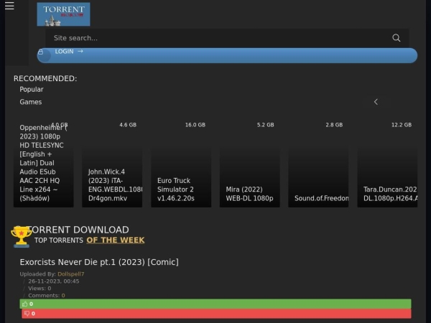Open the John.Wick.4 torrent card
Image resolution: width=431 pixels, height=323 pixels.
coord(112,164)
